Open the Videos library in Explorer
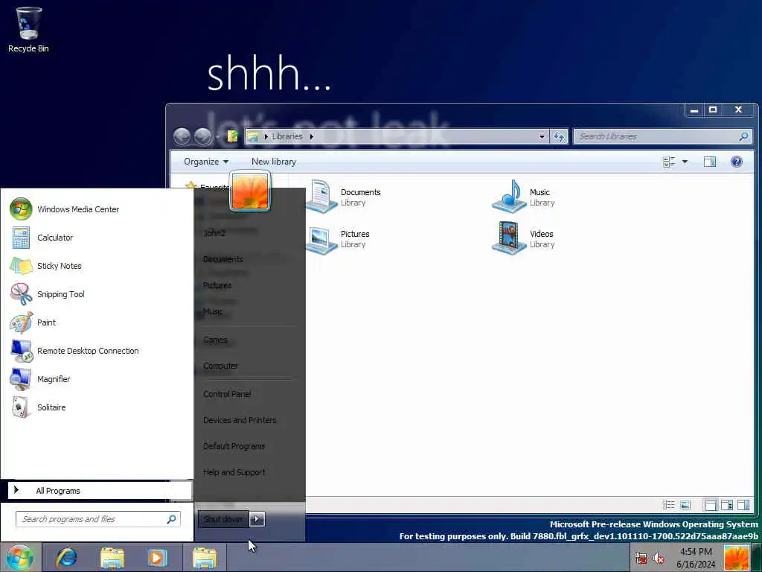This screenshot has height=572, width=762. pyautogui.click(x=523, y=239)
